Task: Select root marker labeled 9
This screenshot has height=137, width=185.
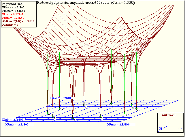Action: [48, 113]
